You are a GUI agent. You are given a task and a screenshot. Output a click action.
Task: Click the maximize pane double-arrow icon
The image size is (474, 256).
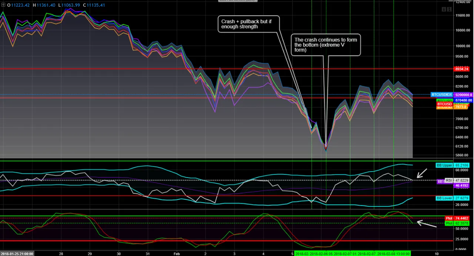449,9
